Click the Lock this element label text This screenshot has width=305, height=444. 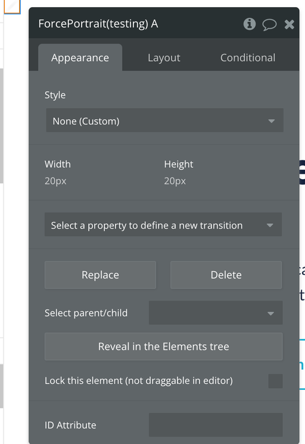pos(139,380)
